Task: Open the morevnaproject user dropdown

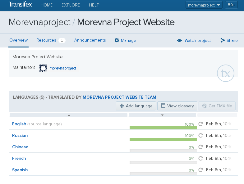Action: click(204, 5)
